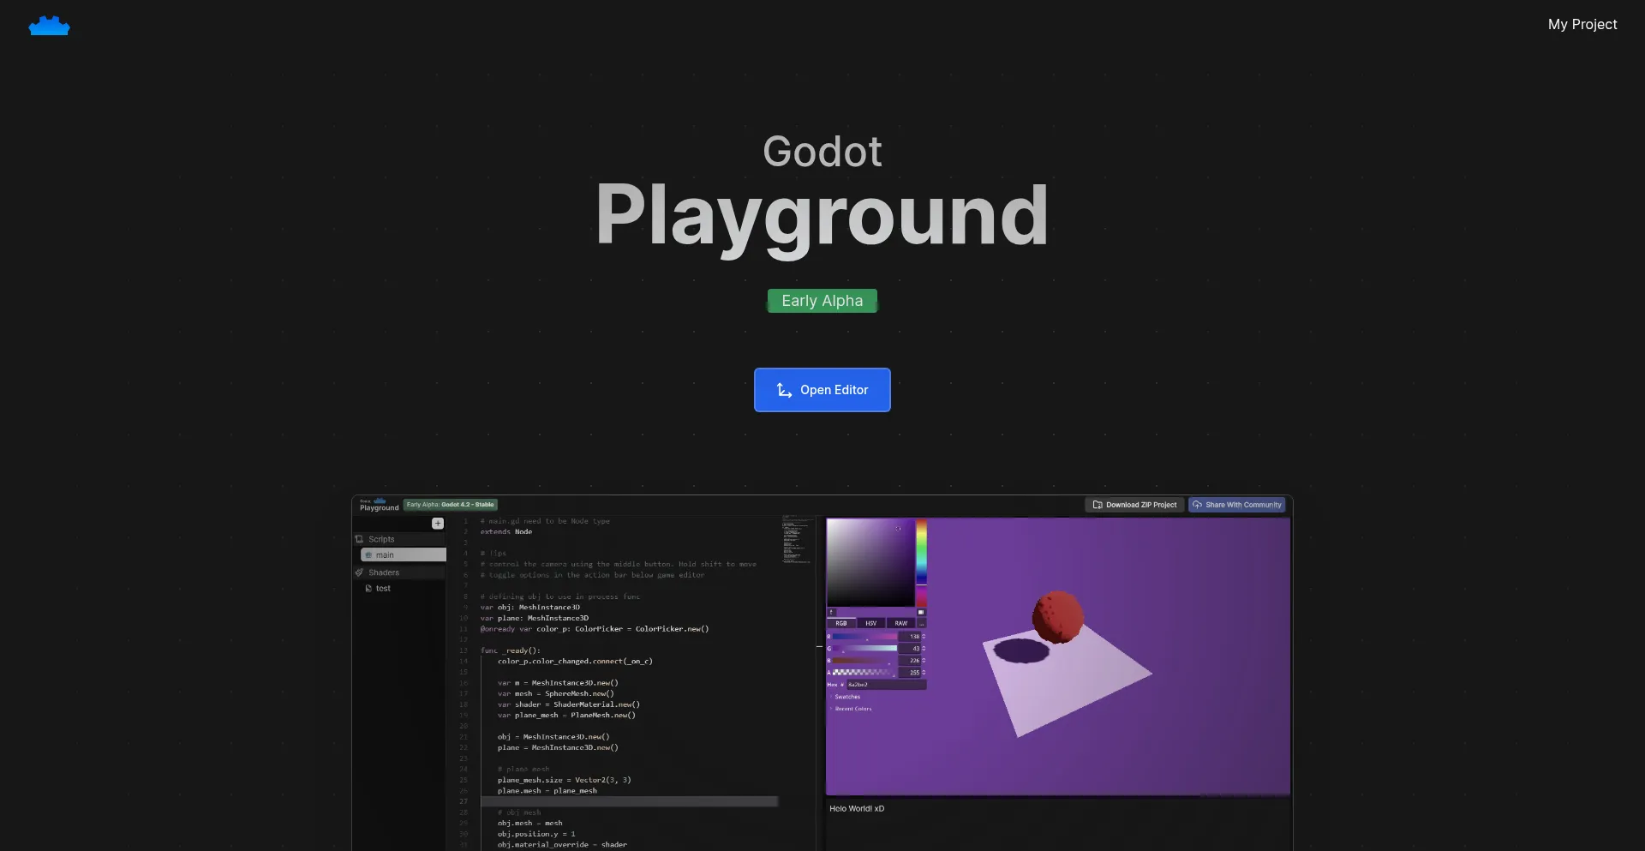Click the Share With Community button
1645x851 pixels.
[x=1237, y=505]
